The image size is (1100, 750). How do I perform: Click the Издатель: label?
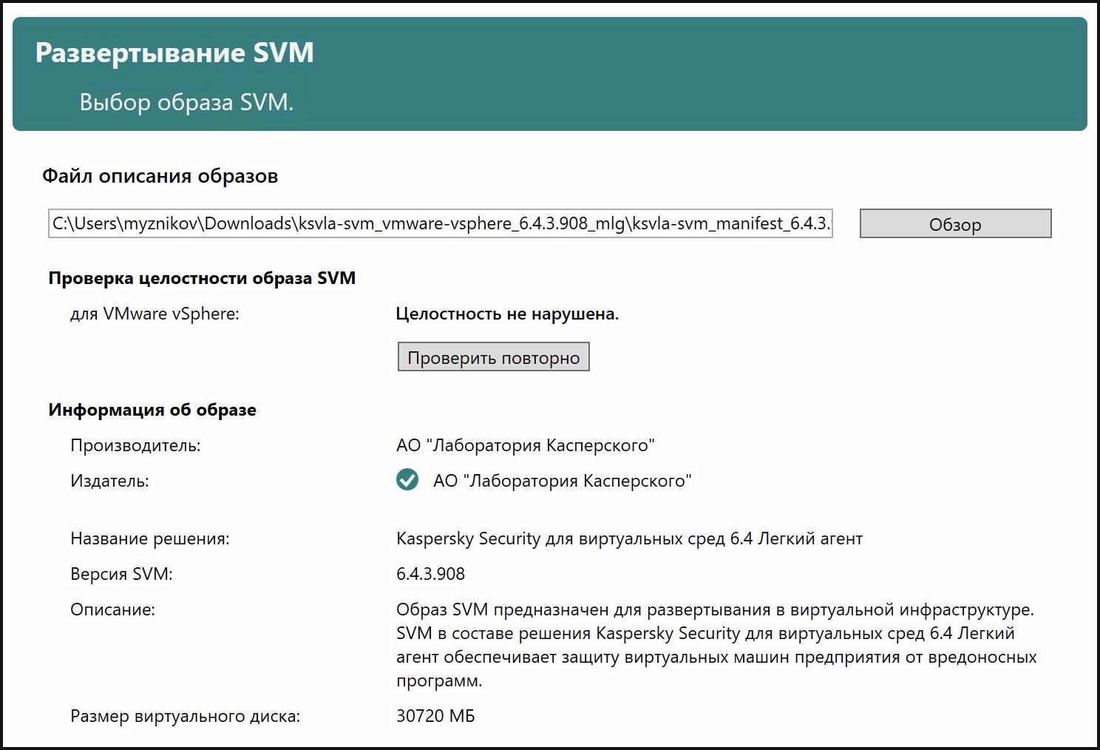(109, 481)
